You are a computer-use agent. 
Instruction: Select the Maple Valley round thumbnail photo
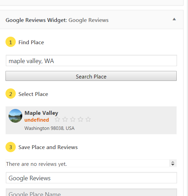coord(15,116)
